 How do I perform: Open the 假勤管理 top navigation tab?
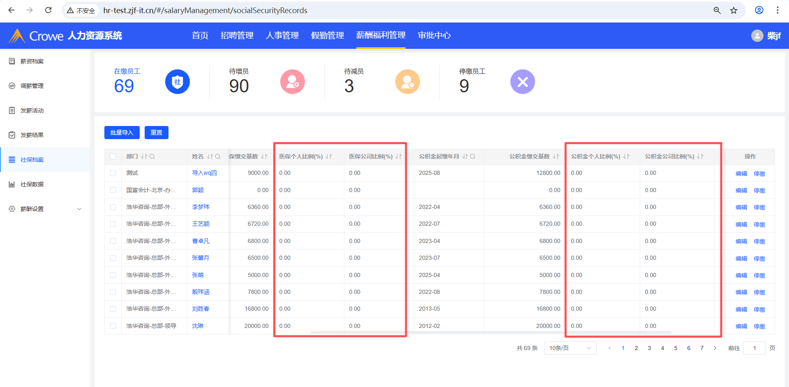pos(327,36)
